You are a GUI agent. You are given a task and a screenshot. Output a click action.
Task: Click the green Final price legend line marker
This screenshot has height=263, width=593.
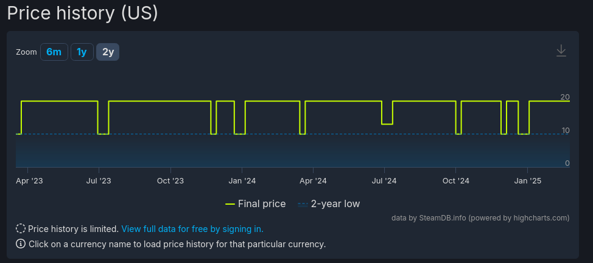pos(230,204)
